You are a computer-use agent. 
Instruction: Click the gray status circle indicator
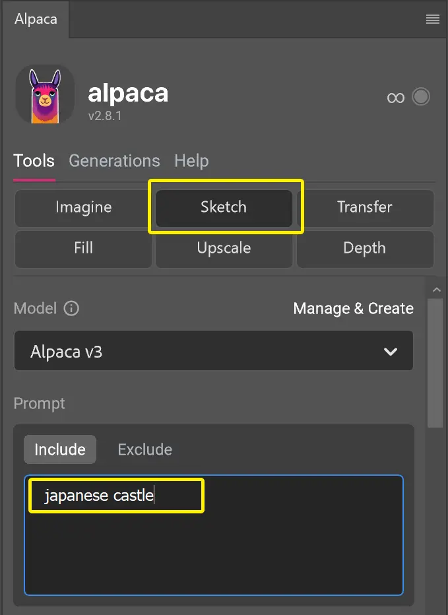[421, 96]
